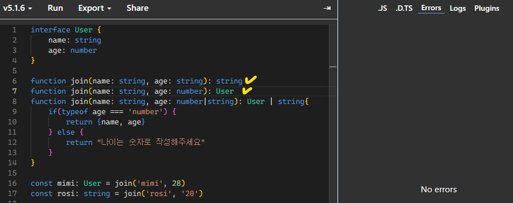
Task: Click 'age: number' on line 3
Action: pos(73,51)
